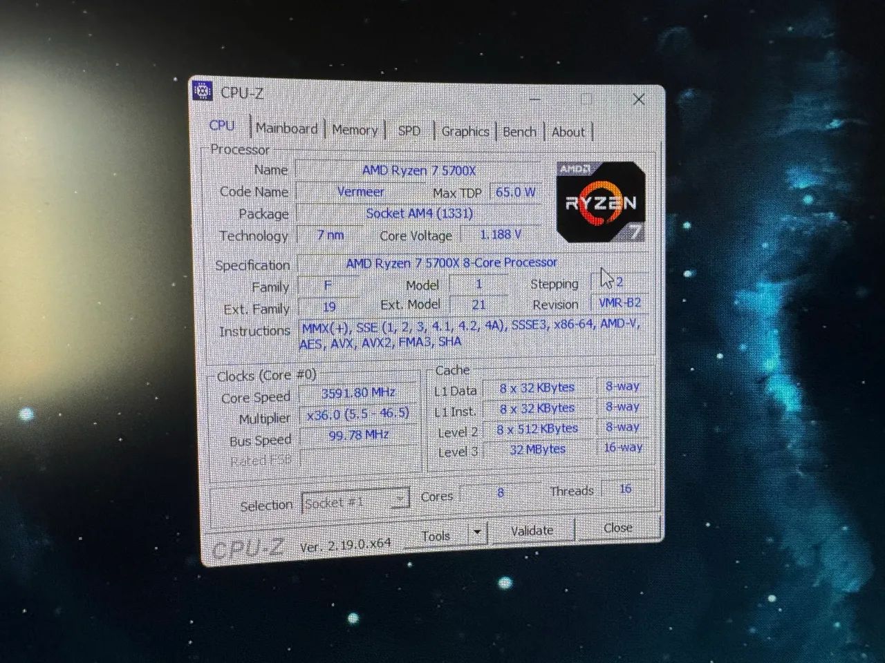Screen dimensions: 885x663
Task: Go to the SPD tab
Action: pos(409,131)
